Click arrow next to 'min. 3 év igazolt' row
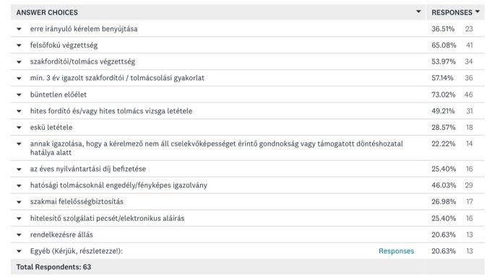This screenshot has height=277, width=500. [x=19, y=78]
